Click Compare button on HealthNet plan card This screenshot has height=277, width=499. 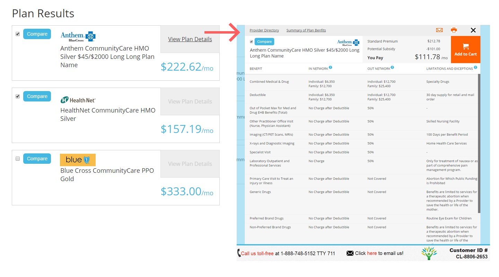37,96
